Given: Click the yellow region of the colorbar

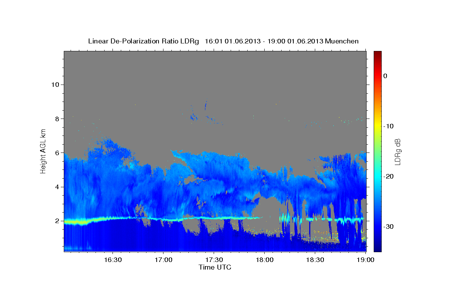Looking at the screenshot, I should [x=377, y=125].
